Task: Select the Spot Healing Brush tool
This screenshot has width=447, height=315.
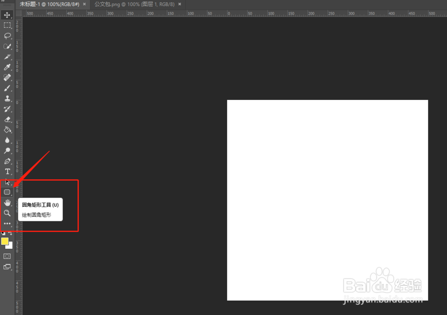Action: tap(7, 77)
